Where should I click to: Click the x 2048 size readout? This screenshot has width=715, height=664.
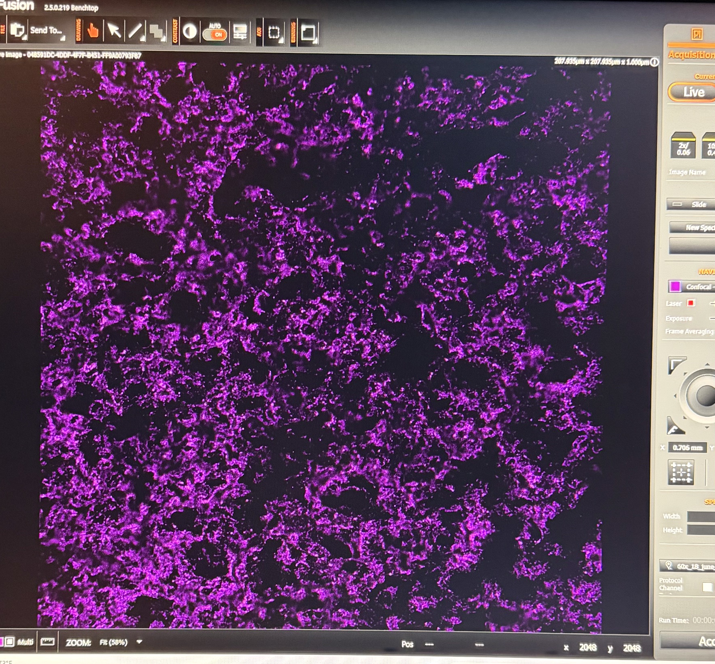(x=580, y=647)
